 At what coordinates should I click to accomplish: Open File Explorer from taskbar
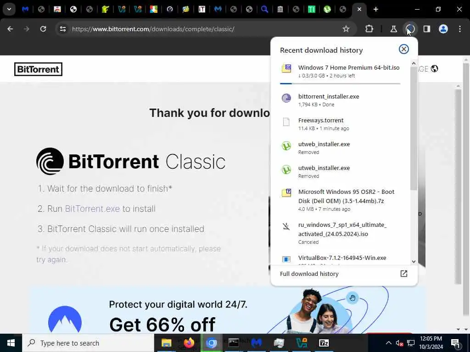[x=166, y=343]
